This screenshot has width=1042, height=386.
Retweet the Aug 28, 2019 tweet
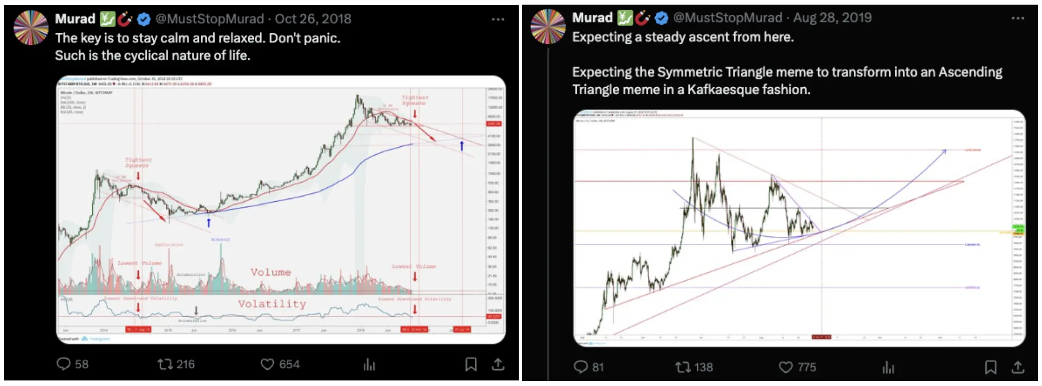pyautogui.click(x=682, y=367)
